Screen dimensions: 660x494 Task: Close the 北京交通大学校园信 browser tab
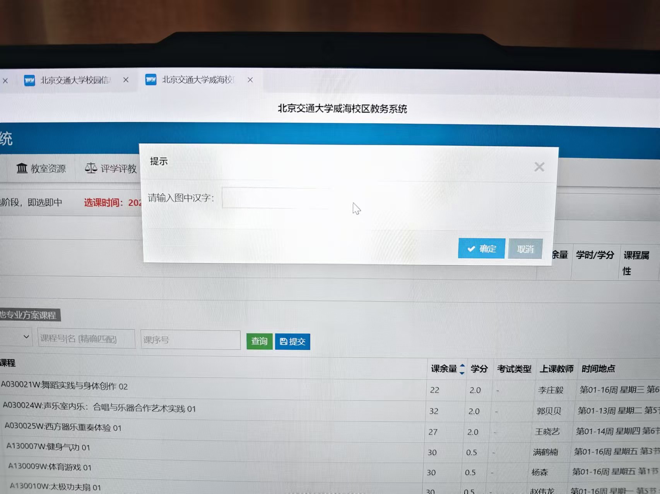click(126, 80)
